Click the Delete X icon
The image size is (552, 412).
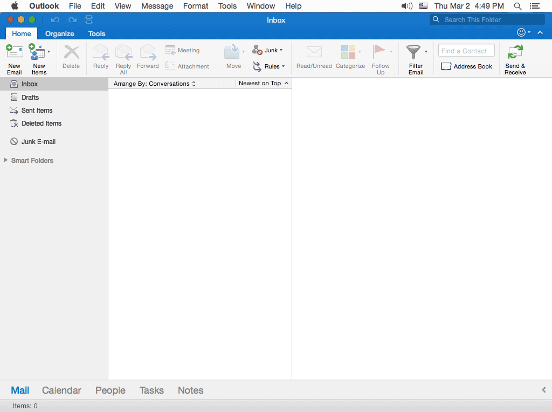click(71, 52)
